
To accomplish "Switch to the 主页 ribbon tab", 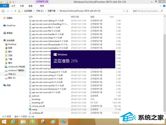I will pyautogui.click(x=13, y=6).
